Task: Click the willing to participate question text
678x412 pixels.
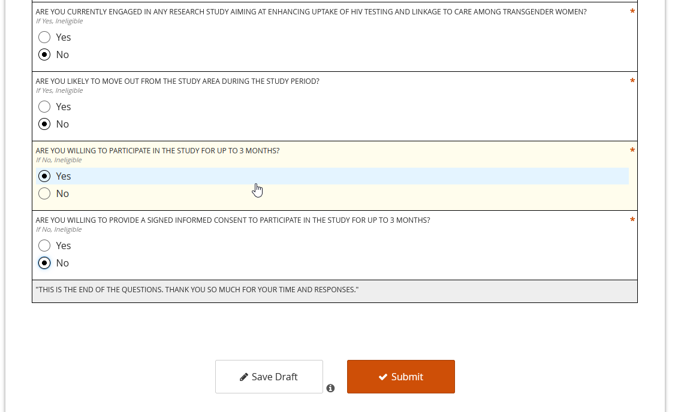Action: pyautogui.click(x=157, y=151)
